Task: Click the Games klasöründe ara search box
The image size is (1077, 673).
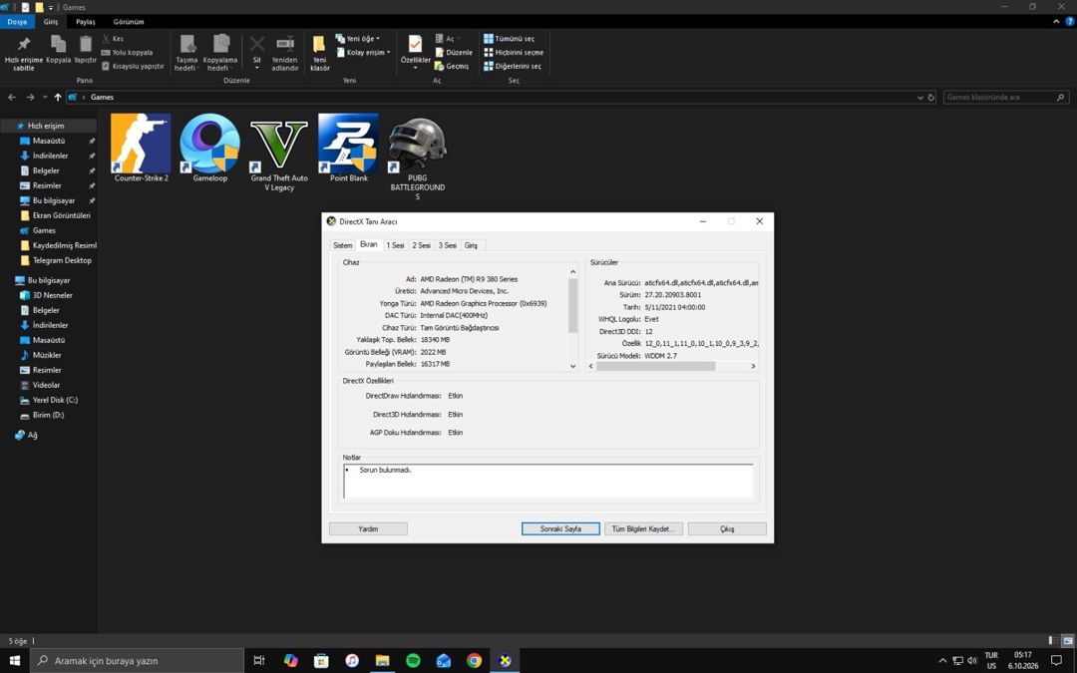Action: [1006, 98]
